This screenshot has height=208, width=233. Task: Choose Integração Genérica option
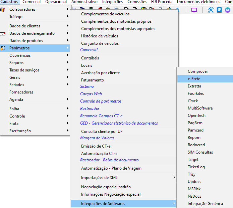pyautogui.click(x=205, y=204)
